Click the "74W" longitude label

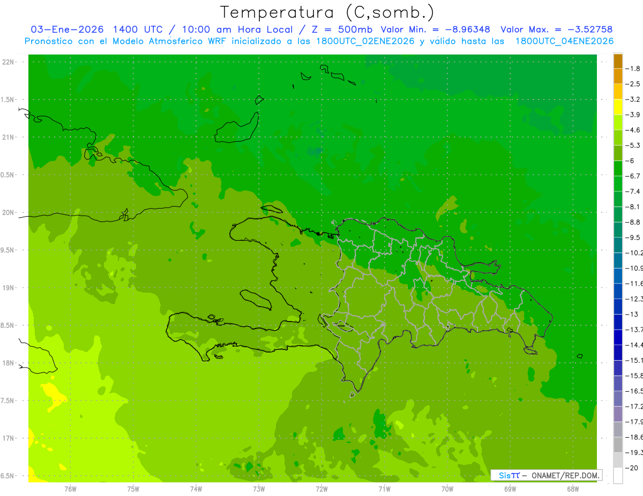coord(196,489)
